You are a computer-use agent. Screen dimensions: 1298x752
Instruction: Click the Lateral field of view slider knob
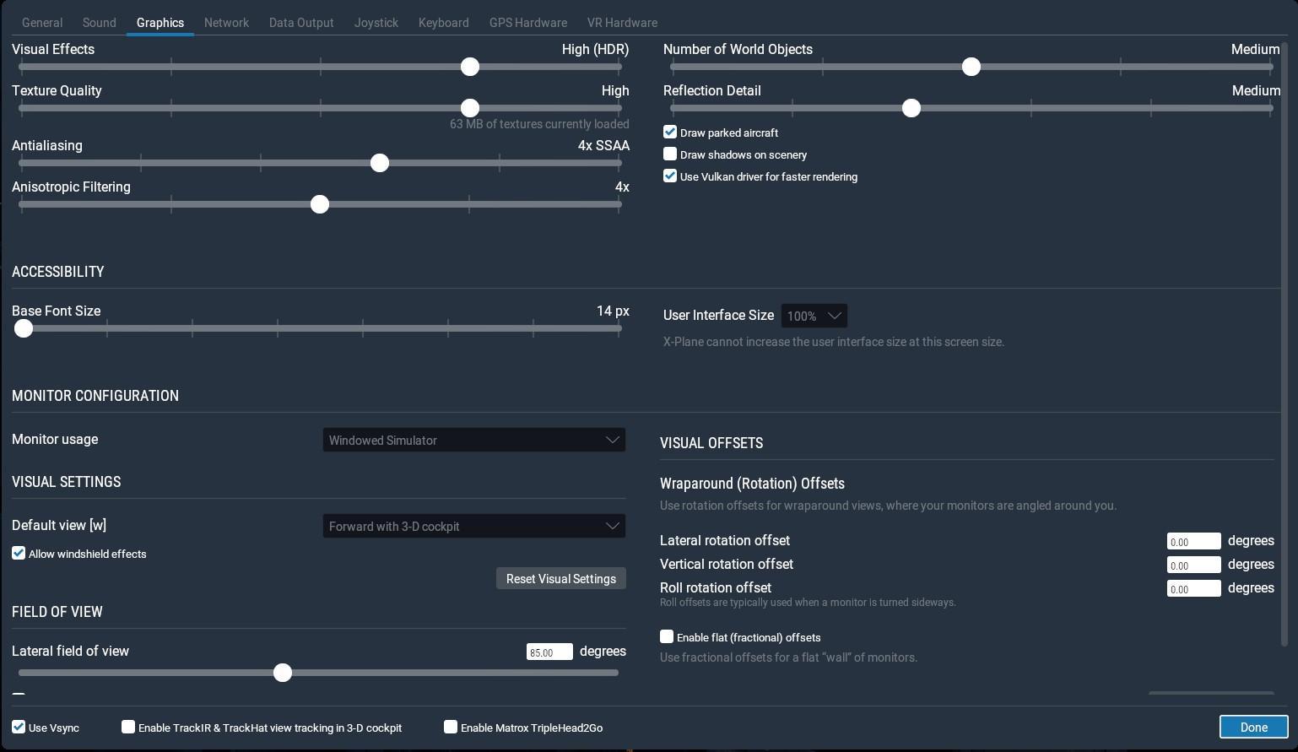coord(283,673)
